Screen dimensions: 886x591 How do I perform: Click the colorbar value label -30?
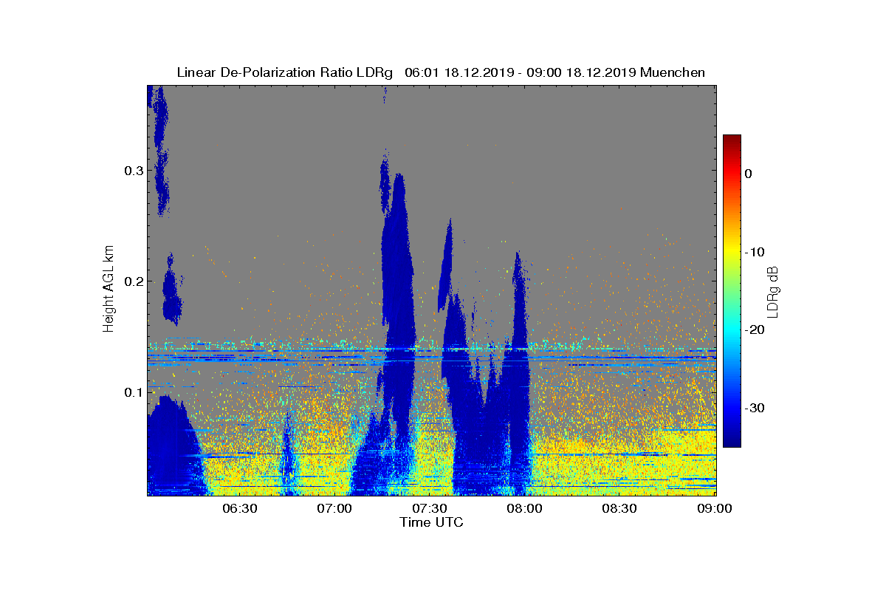pos(755,409)
